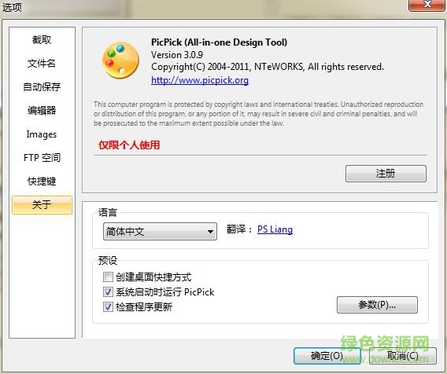Enable 创建桌面快捷方式 checkbox
The image size is (447, 374).
108,277
